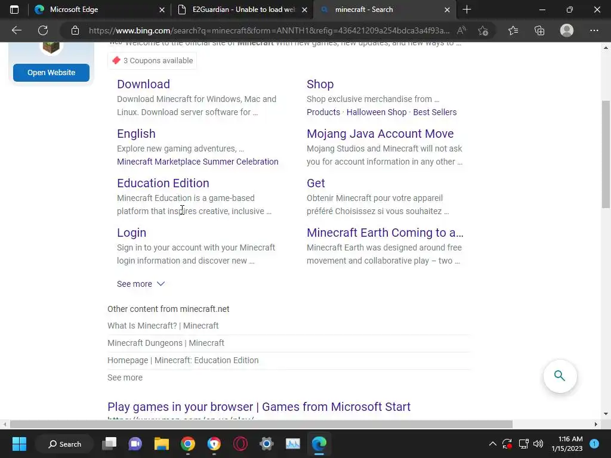Viewport: 611px width, 458px height.
Task: Click the address bar URL field
Action: tap(269, 30)
